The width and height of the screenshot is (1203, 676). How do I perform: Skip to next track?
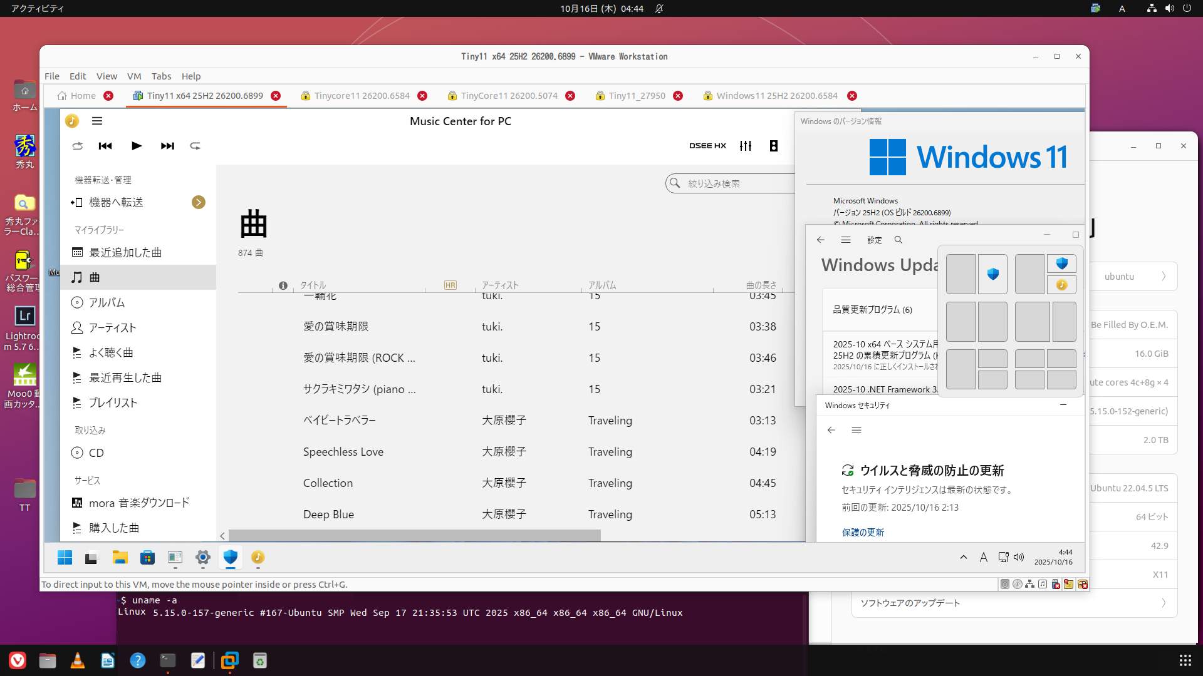click(167, 146)
